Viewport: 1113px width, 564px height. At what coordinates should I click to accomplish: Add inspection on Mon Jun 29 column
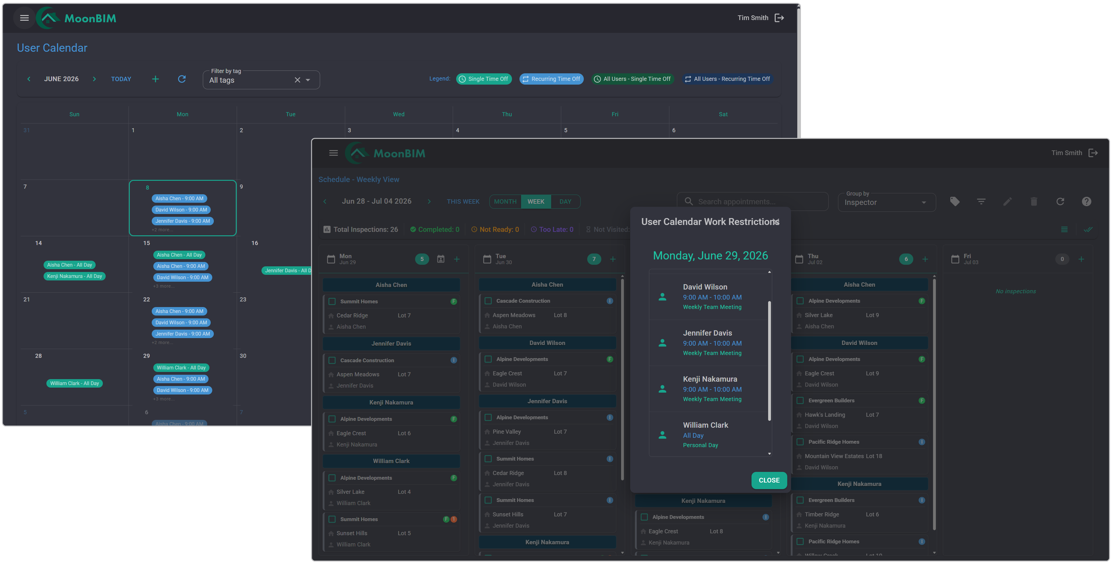tap(457, 259)
